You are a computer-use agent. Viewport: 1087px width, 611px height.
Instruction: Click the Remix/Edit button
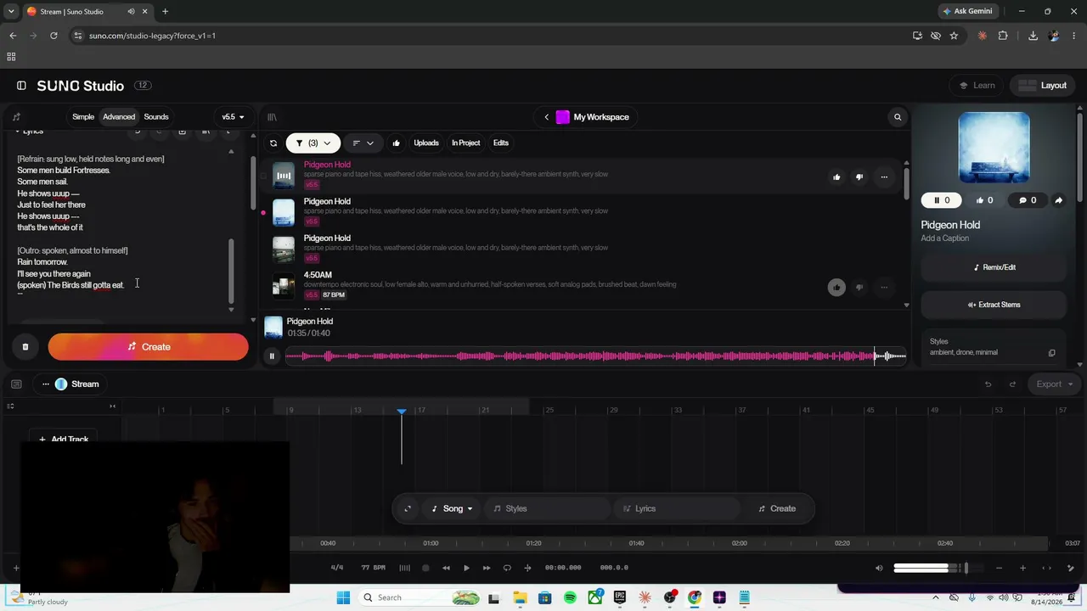[994, 267]
